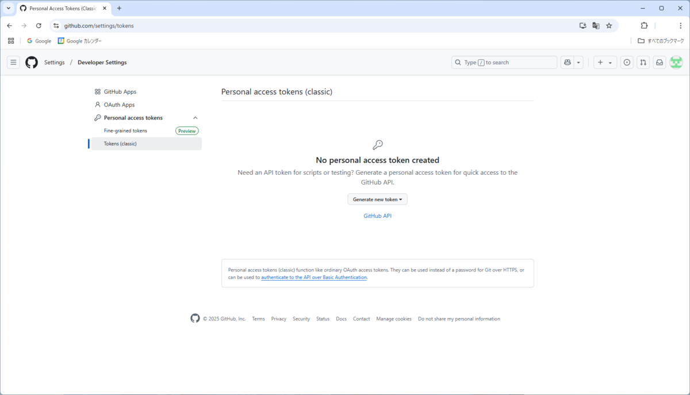Open Manage cookies footer link
The height and width of the screenshot is (395, 690).
394,319
